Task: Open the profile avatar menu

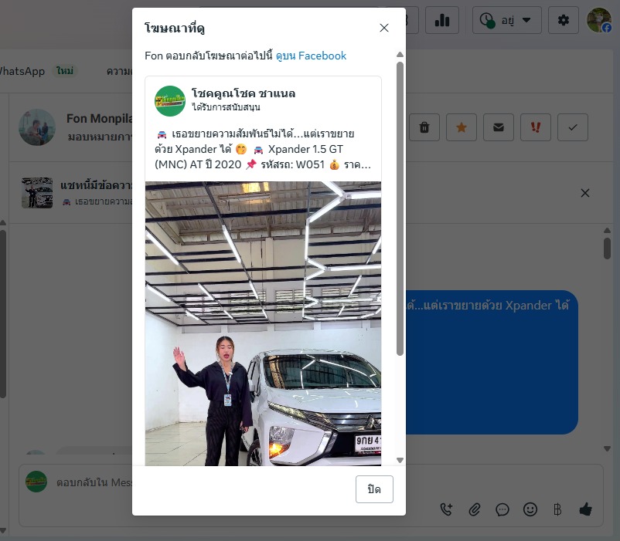Action: coord(599,20)
